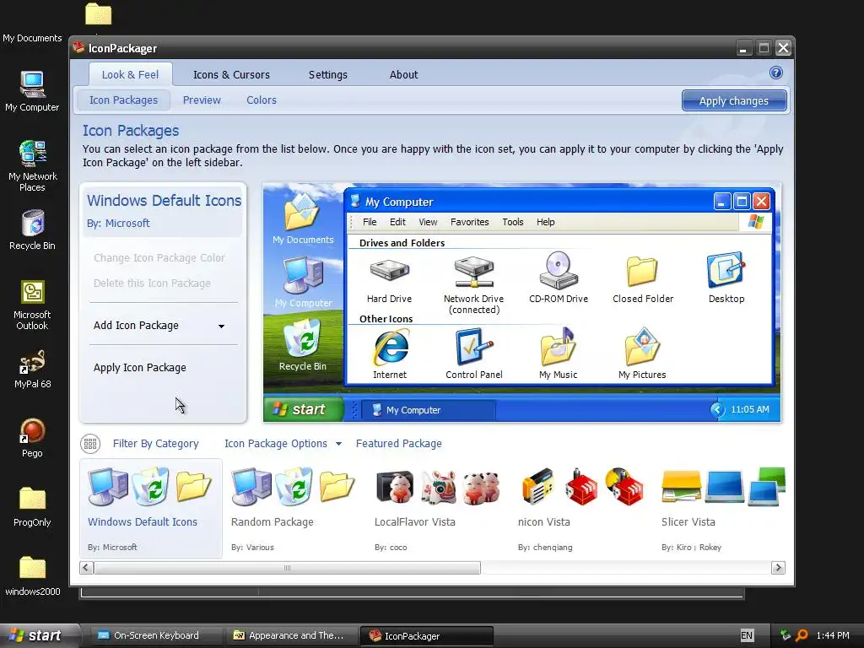864x648 pixels.
Task: Open the Settings tab
Action: (328, 74)
